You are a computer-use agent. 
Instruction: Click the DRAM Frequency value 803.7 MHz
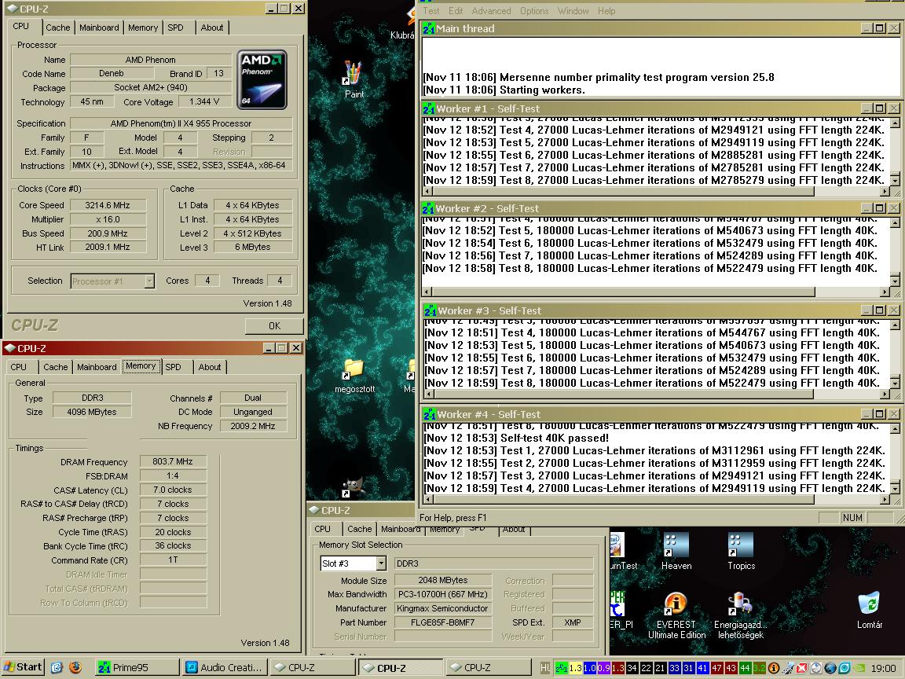173,461
